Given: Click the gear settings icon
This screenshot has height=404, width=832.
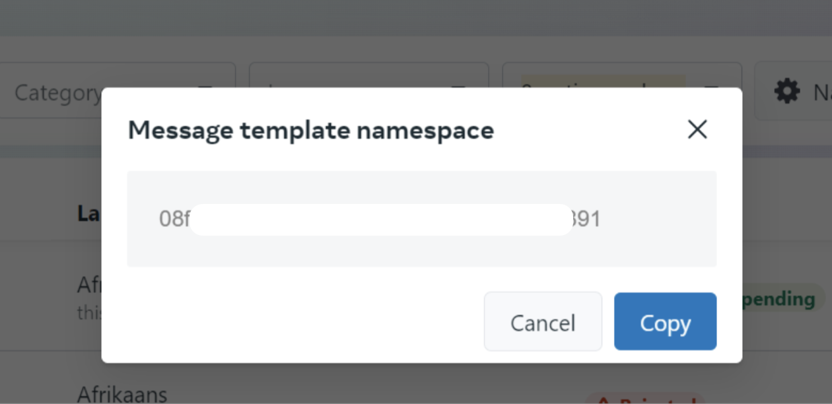Looking at the screenshot, I should pos(786,91).
